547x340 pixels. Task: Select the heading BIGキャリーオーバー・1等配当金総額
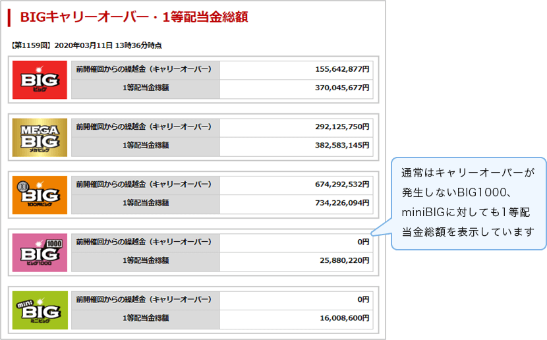[134, 16]
